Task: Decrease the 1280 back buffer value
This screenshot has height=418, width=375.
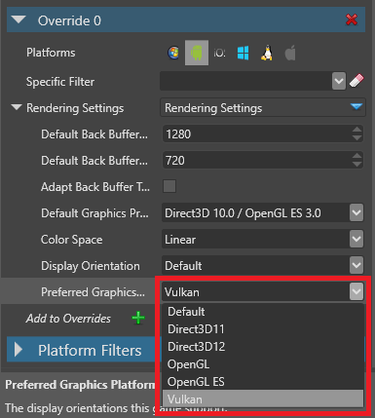Action: point(356,138)
